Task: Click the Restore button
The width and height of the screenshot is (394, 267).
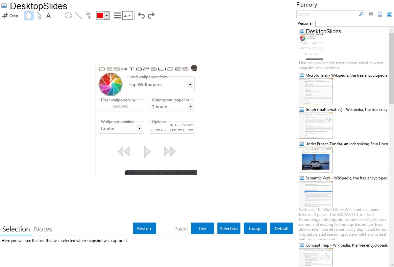Action: click(x=145, y=228)
